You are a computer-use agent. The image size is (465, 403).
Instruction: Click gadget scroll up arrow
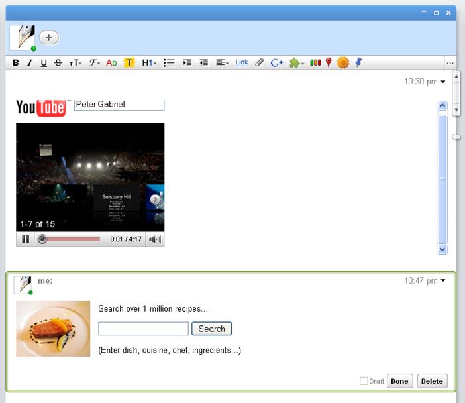click(x=442, y=105)
